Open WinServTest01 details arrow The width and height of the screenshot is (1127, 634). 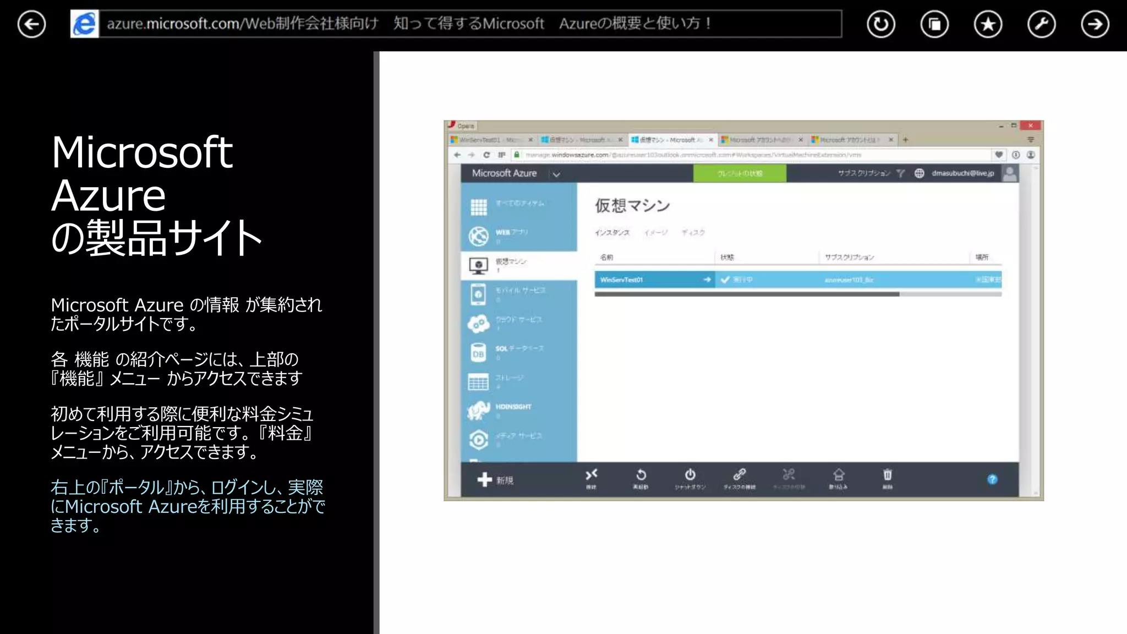(707, 280)
